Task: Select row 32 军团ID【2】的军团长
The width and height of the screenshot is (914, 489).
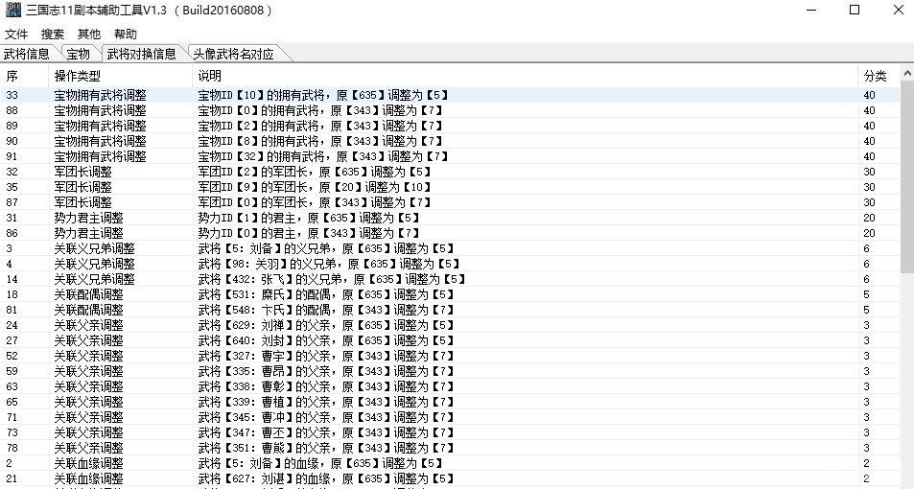Action: point(450,172)
